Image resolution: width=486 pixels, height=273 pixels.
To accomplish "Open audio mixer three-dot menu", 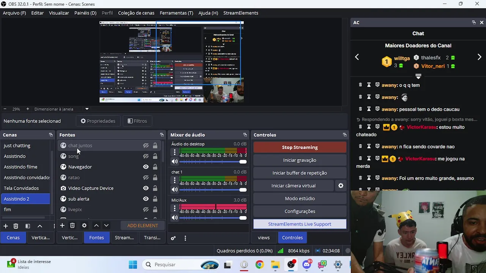I will click(185, 238).
